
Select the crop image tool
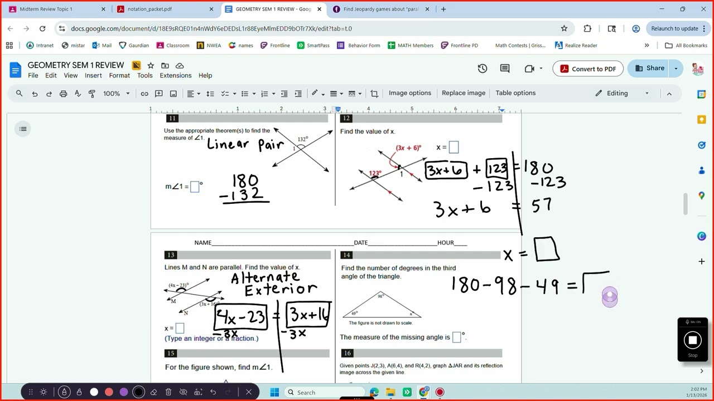[x=374, y=94]
